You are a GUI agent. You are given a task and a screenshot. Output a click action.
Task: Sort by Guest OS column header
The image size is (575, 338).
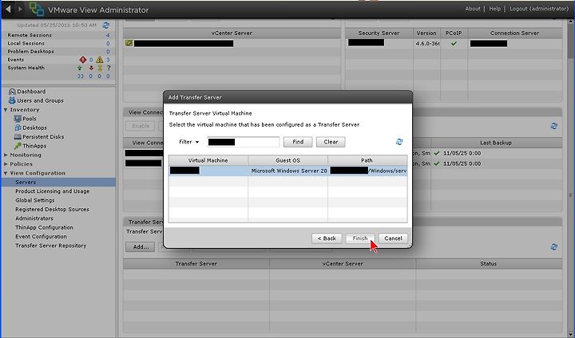(287, 160)
